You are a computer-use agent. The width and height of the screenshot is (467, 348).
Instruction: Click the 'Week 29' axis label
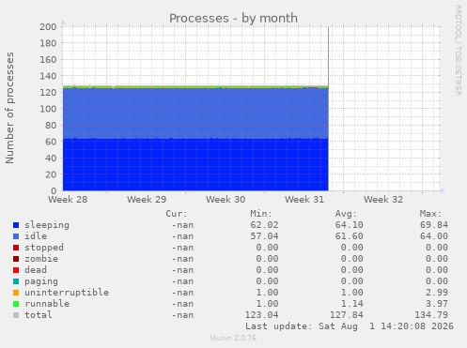(147, 200)
